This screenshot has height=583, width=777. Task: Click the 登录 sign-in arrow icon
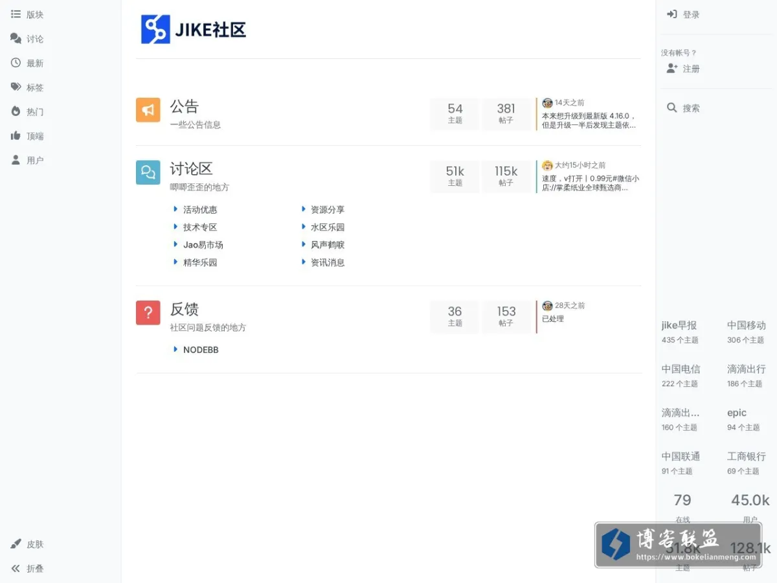click(x=672, y=14)
